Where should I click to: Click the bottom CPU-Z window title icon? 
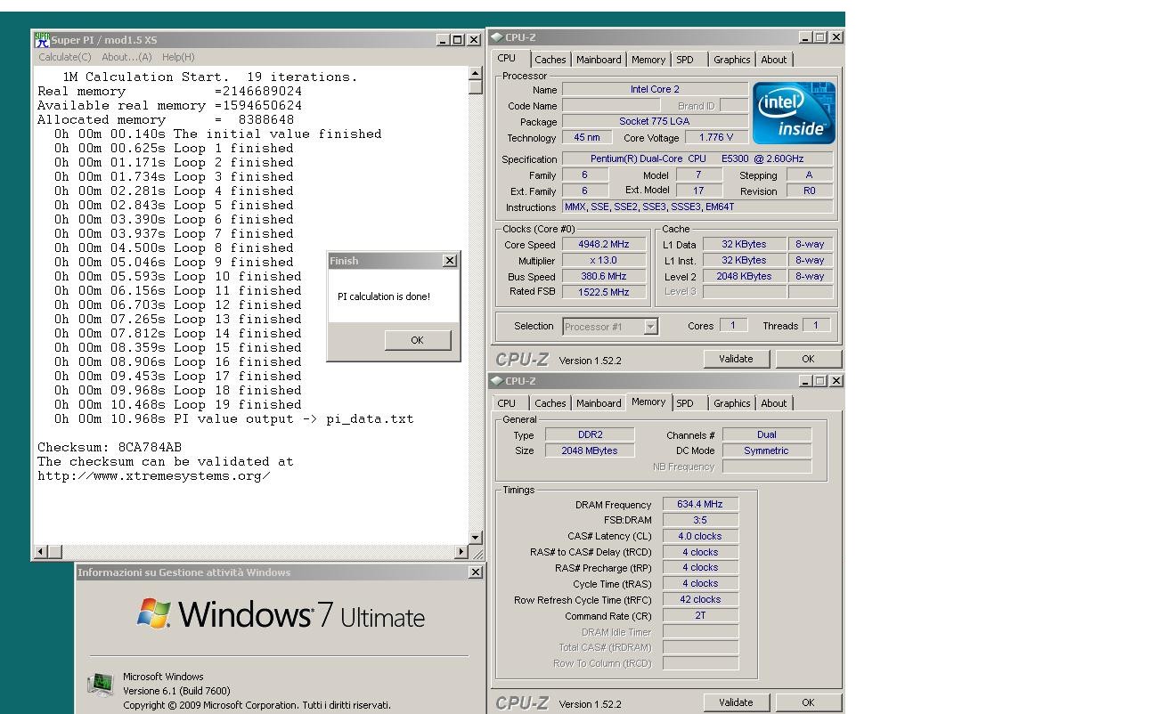pos(497,381)
